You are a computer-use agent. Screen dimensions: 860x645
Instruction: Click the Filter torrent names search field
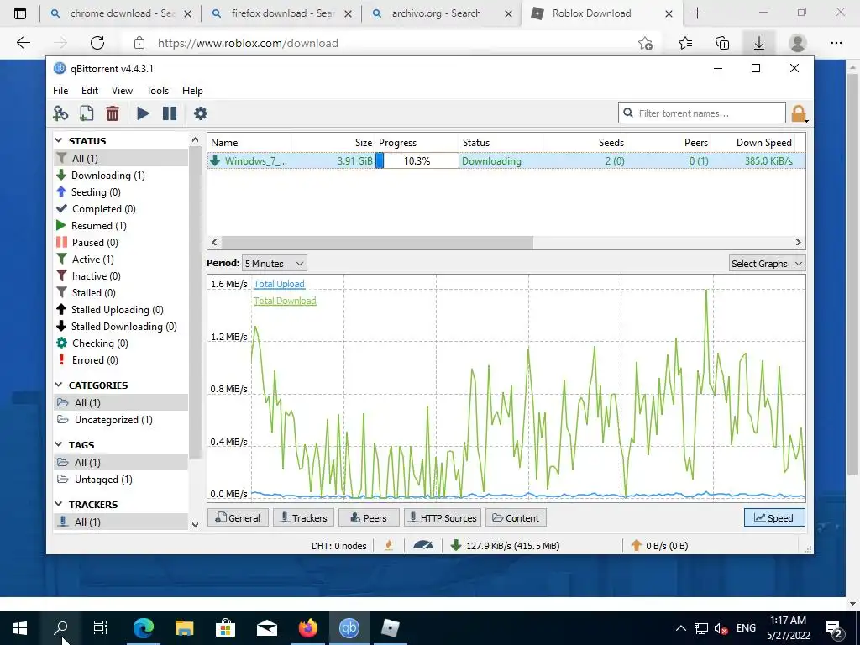tap(702, 113)
